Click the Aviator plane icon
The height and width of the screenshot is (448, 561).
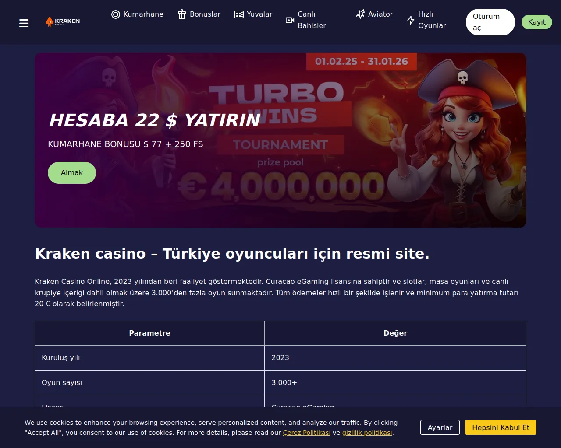[x=360, y=14]
